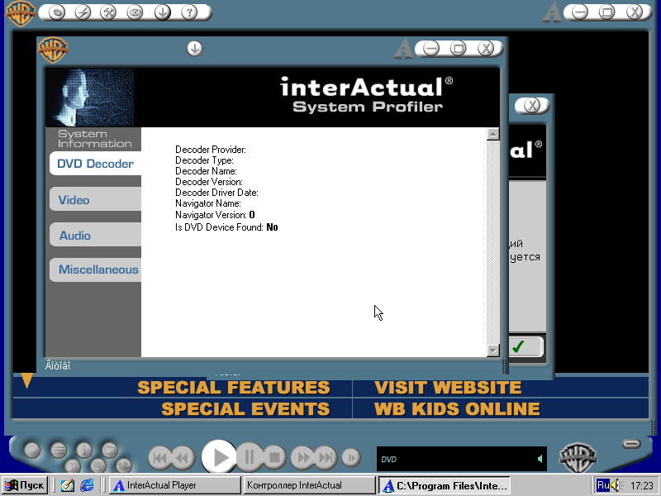Click the down-arrow icon in top toolbar
The image size is (661, 496).
162,12
